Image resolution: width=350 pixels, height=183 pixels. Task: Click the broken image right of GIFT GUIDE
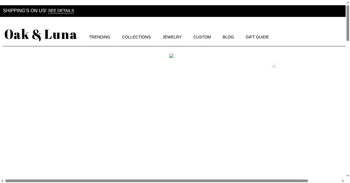[274, 65]
